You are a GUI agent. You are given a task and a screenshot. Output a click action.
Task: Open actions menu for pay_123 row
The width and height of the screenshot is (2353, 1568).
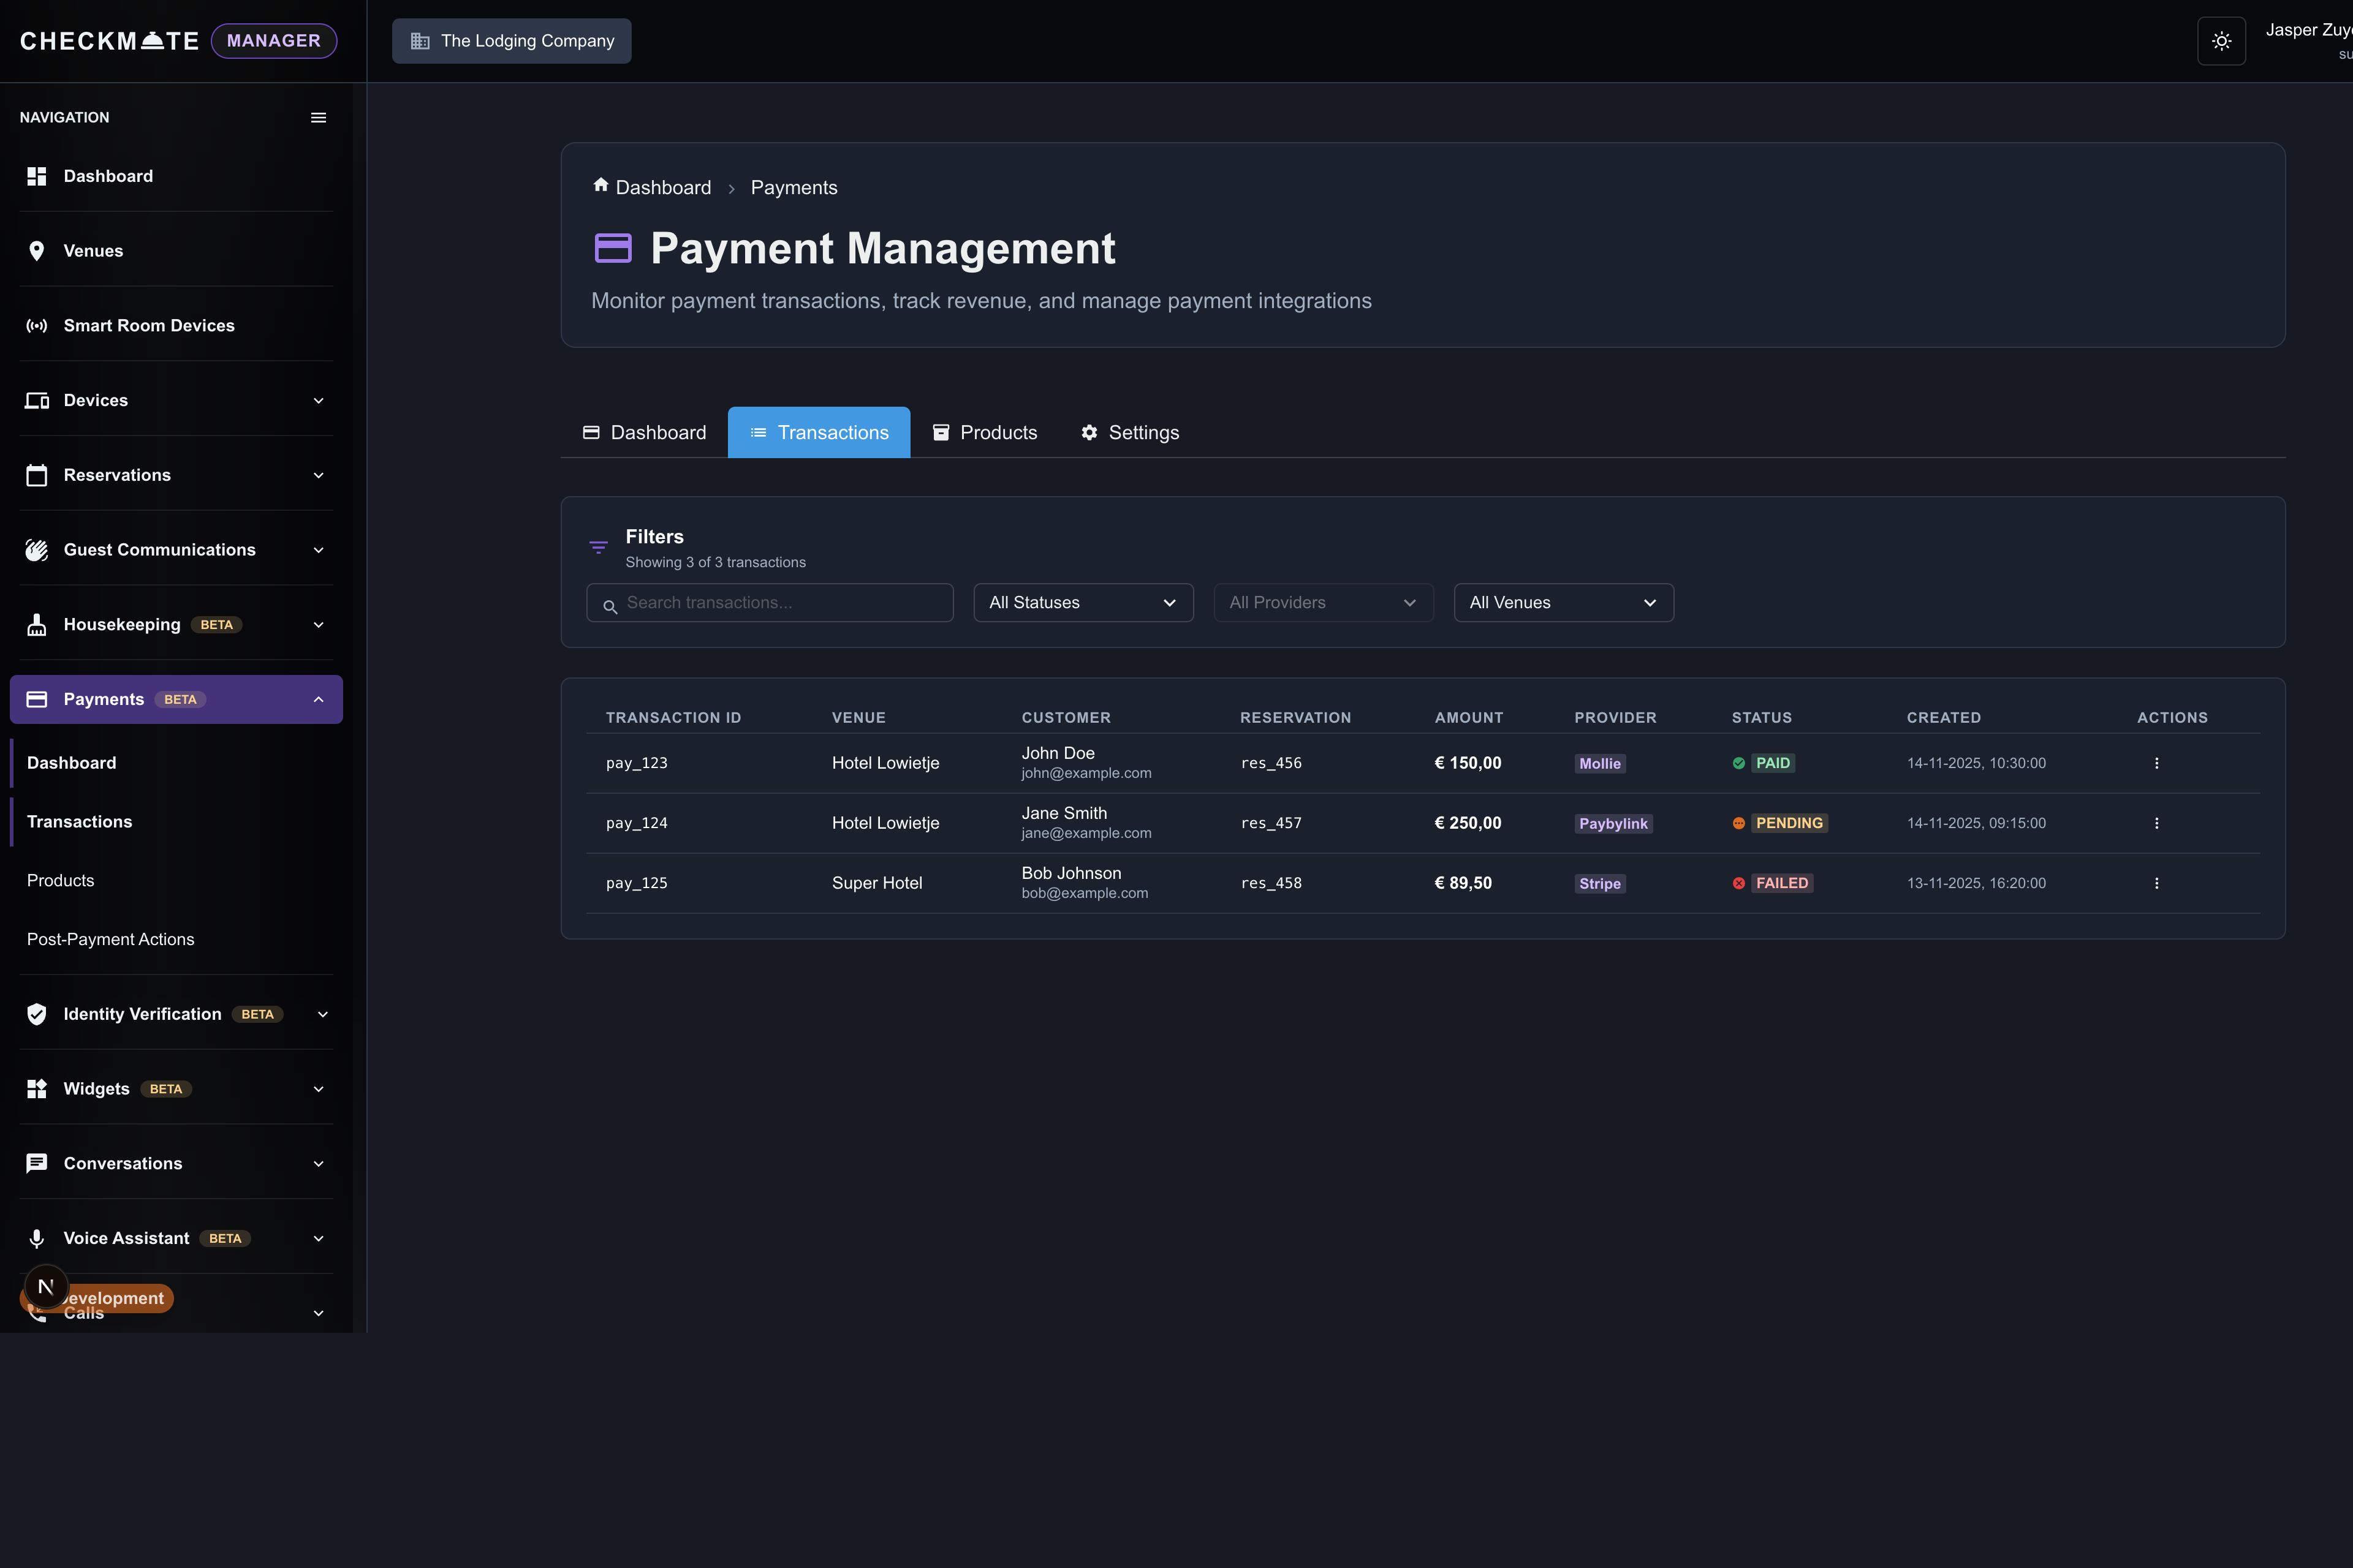pyautogui.click(x=2156, y=763)
